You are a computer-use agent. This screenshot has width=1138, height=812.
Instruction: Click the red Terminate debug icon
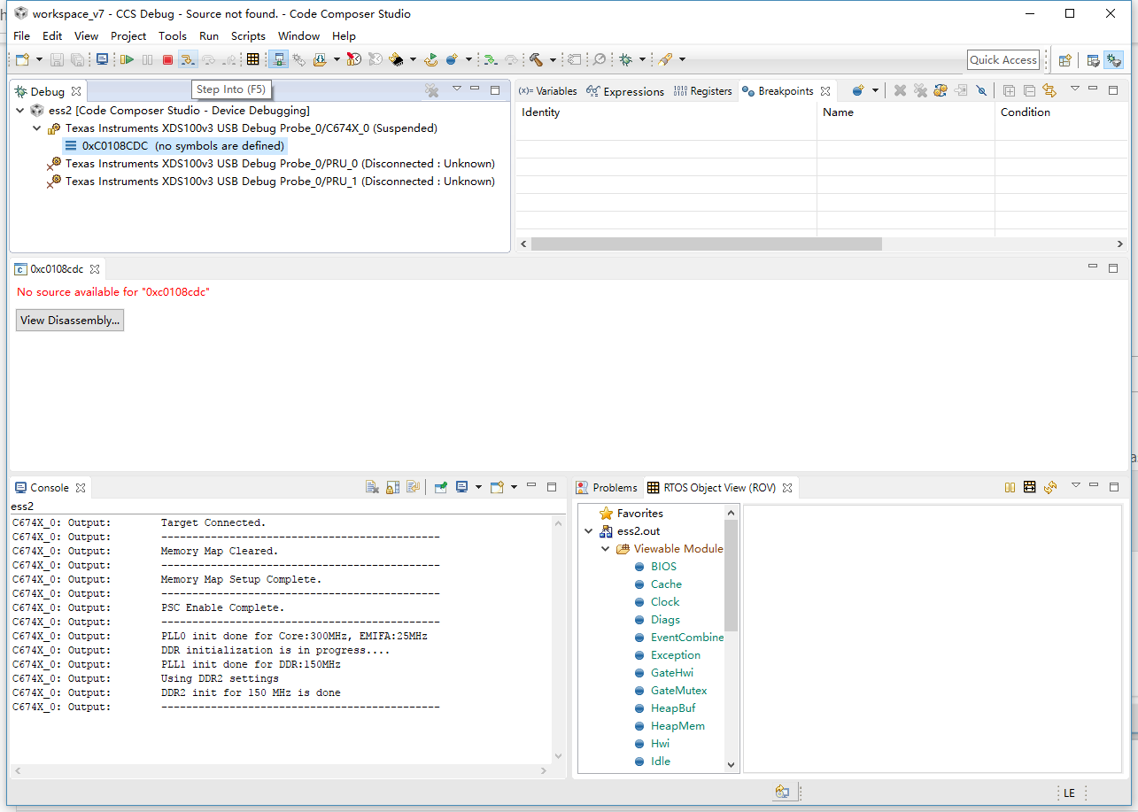pos(167,59)
